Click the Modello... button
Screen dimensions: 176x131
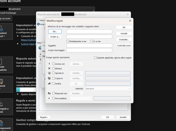click(76, 93)
